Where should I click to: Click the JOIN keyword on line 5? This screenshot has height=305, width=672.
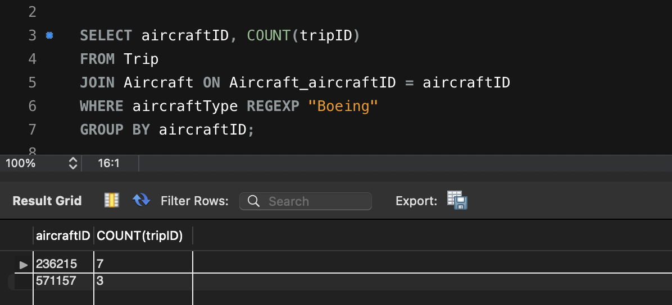[97, 82]
